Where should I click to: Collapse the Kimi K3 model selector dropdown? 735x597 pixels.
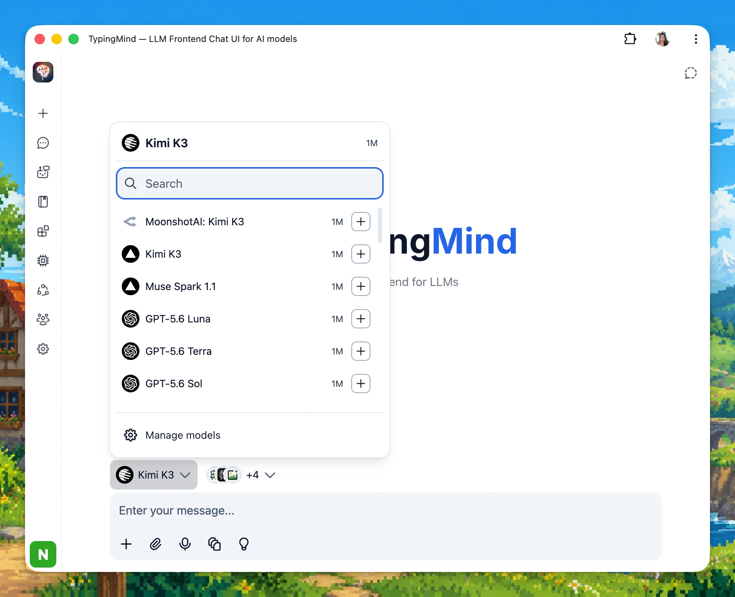tap(154, 475)
